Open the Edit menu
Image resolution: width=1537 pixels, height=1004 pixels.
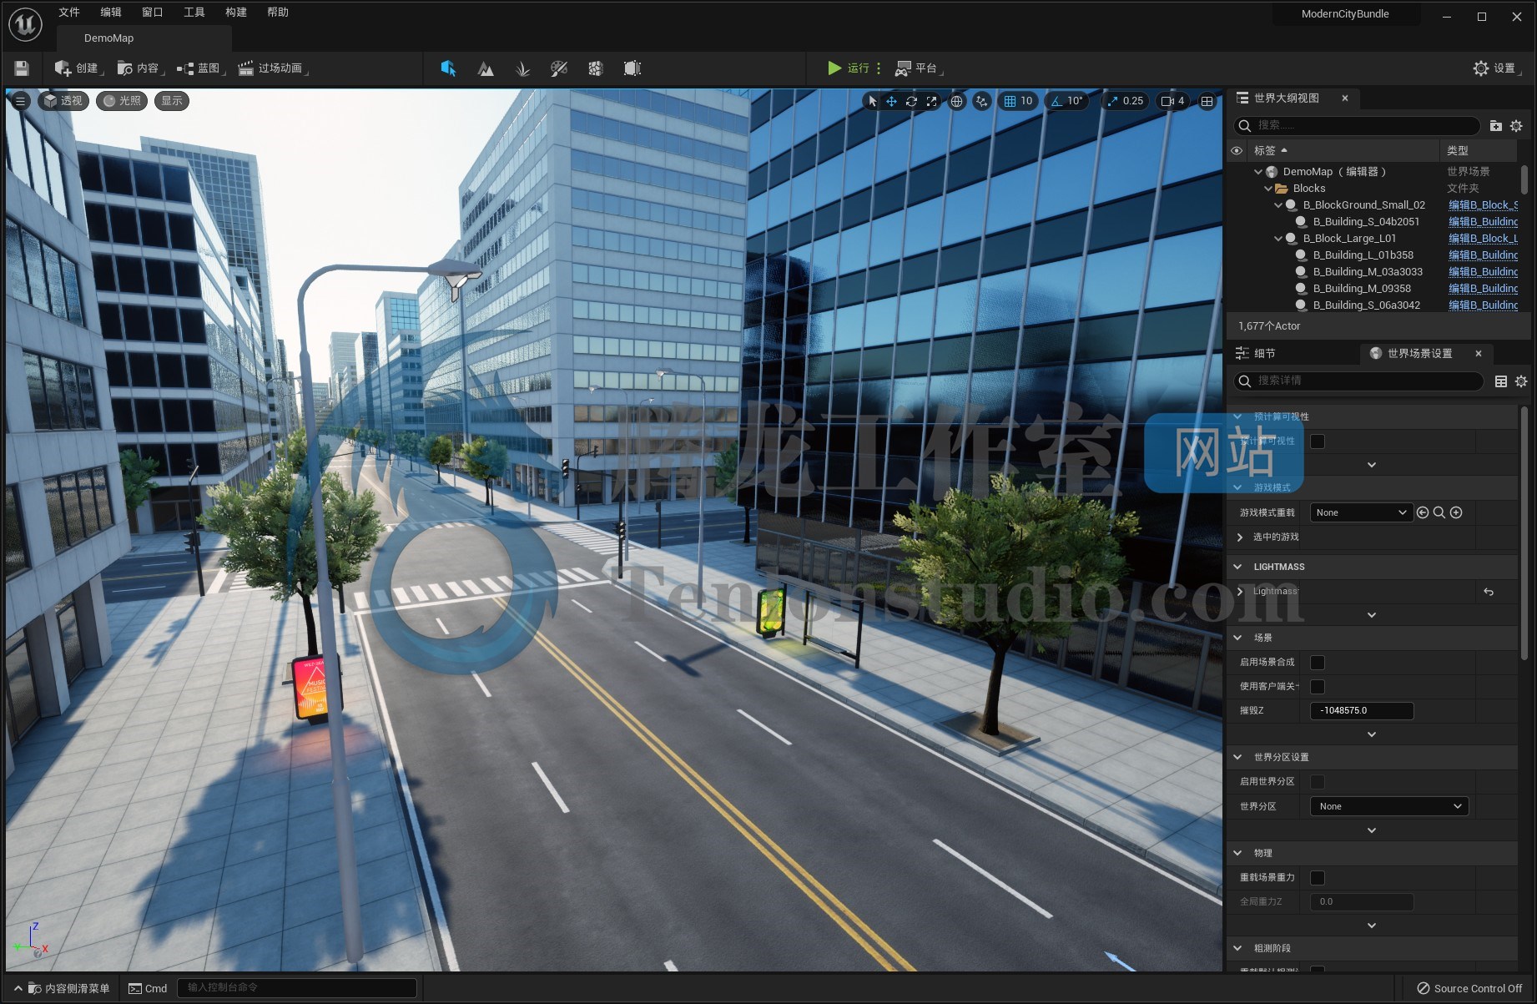pos(111,13)
